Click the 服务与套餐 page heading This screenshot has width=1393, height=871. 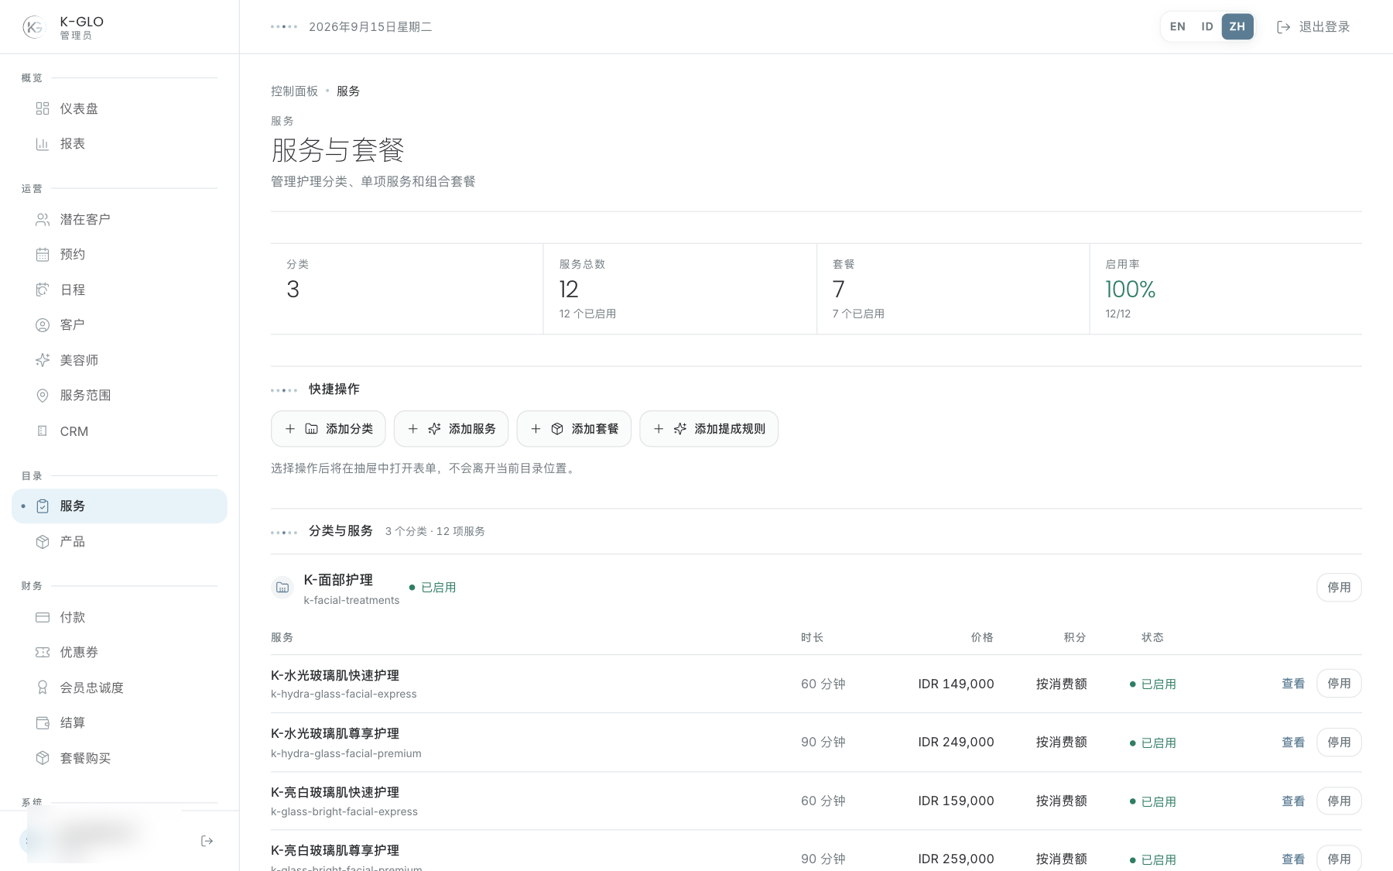337,150
